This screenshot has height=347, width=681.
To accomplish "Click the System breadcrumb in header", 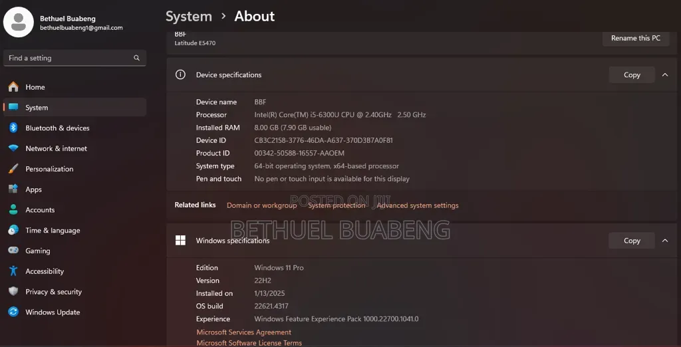I will tap(189, 16).
